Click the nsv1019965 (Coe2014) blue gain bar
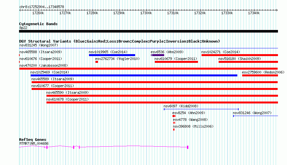The height and width of the screenshot is (165, 287). tap(112, 55)
